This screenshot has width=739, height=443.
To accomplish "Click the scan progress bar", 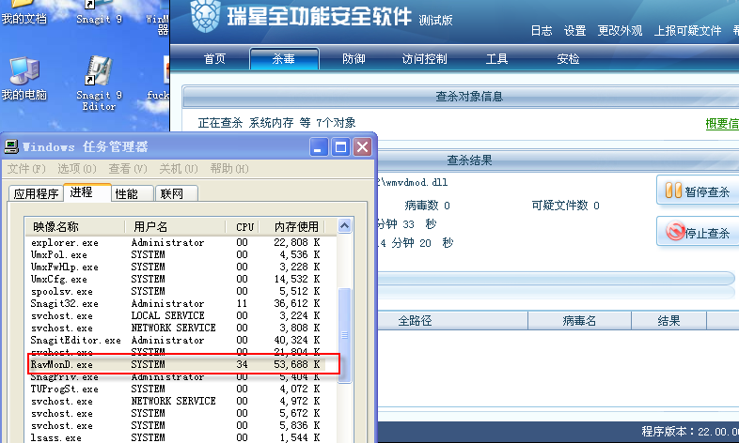I will (557, 279).
